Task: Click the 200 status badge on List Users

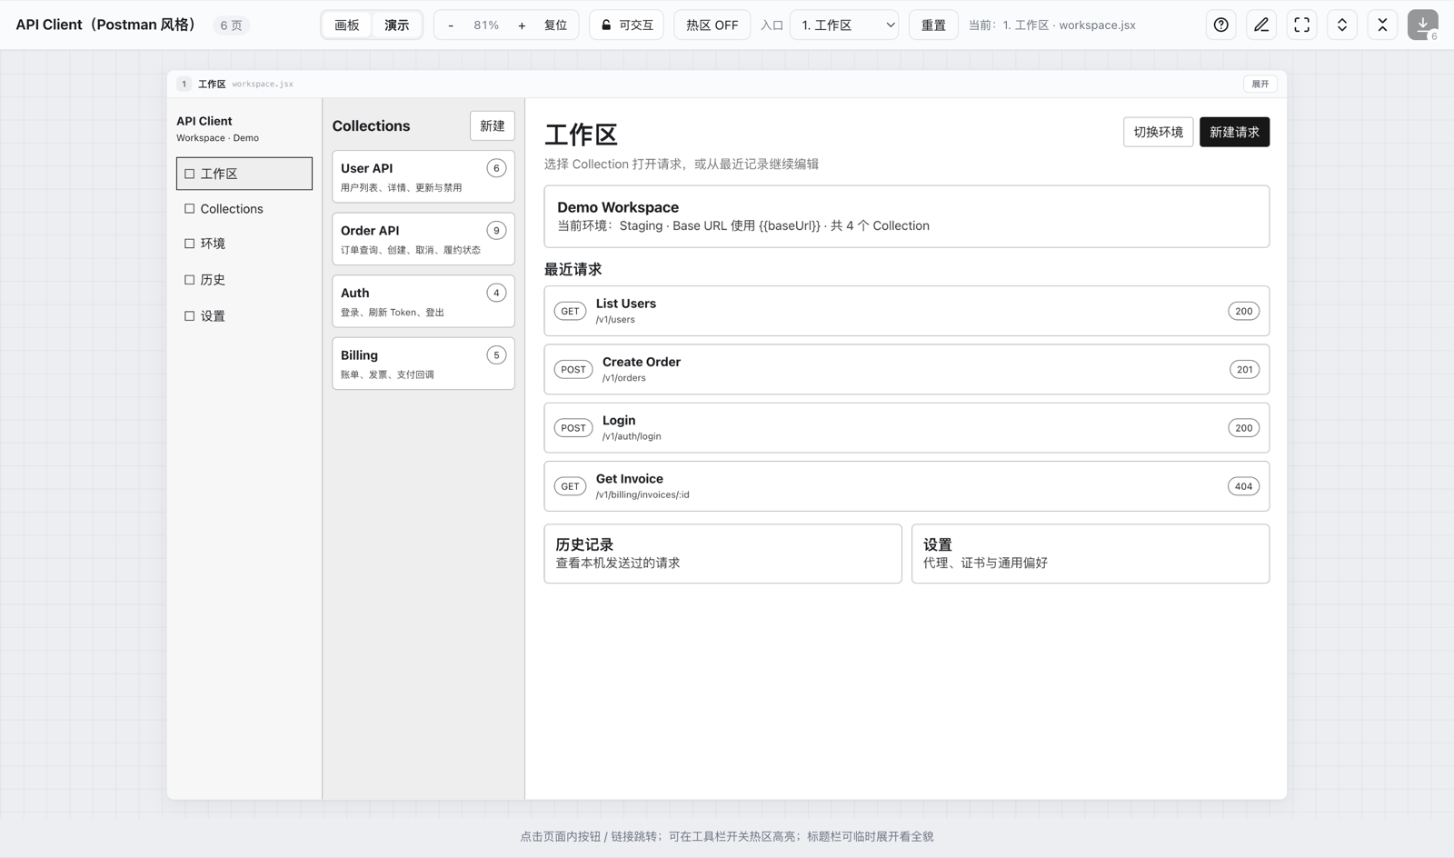Action: (1243, 311)
